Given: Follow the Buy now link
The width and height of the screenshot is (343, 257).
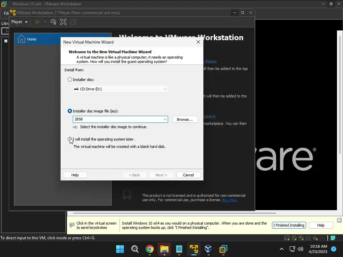Looking at the screenshot, I should [x=230, y=200].
